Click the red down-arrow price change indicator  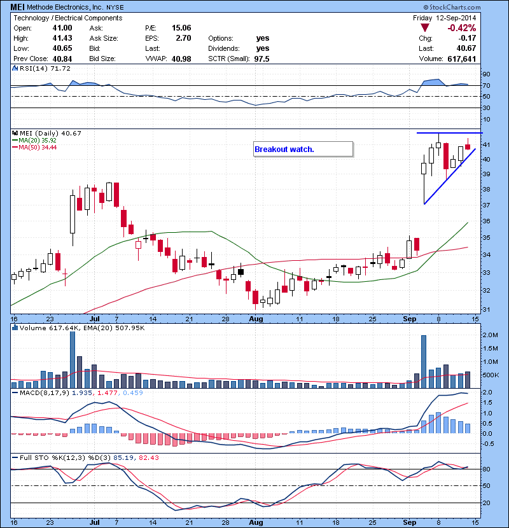425,28
